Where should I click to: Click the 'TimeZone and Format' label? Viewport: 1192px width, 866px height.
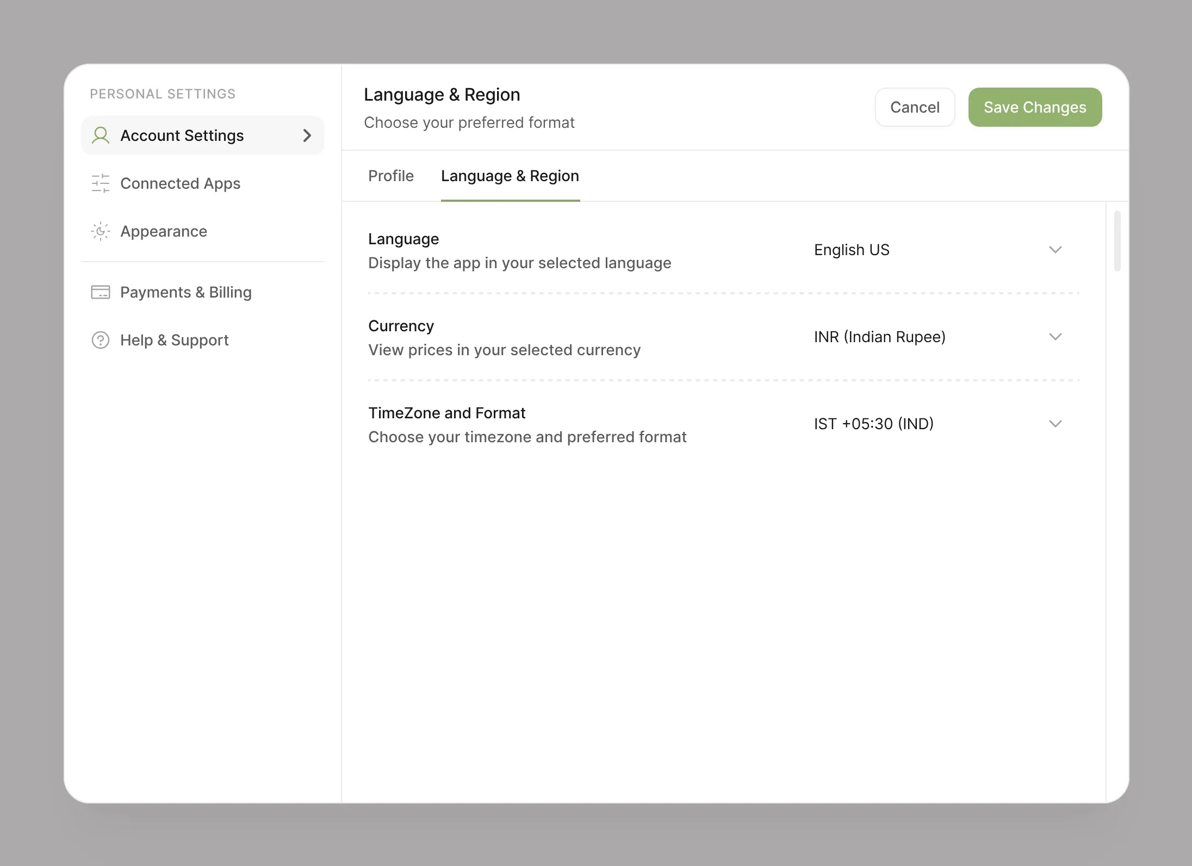pos(447,413)
